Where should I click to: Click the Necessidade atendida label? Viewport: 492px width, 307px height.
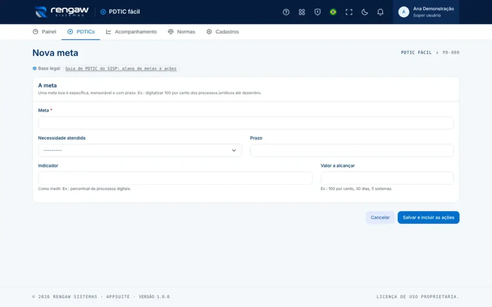click(61, 138)
